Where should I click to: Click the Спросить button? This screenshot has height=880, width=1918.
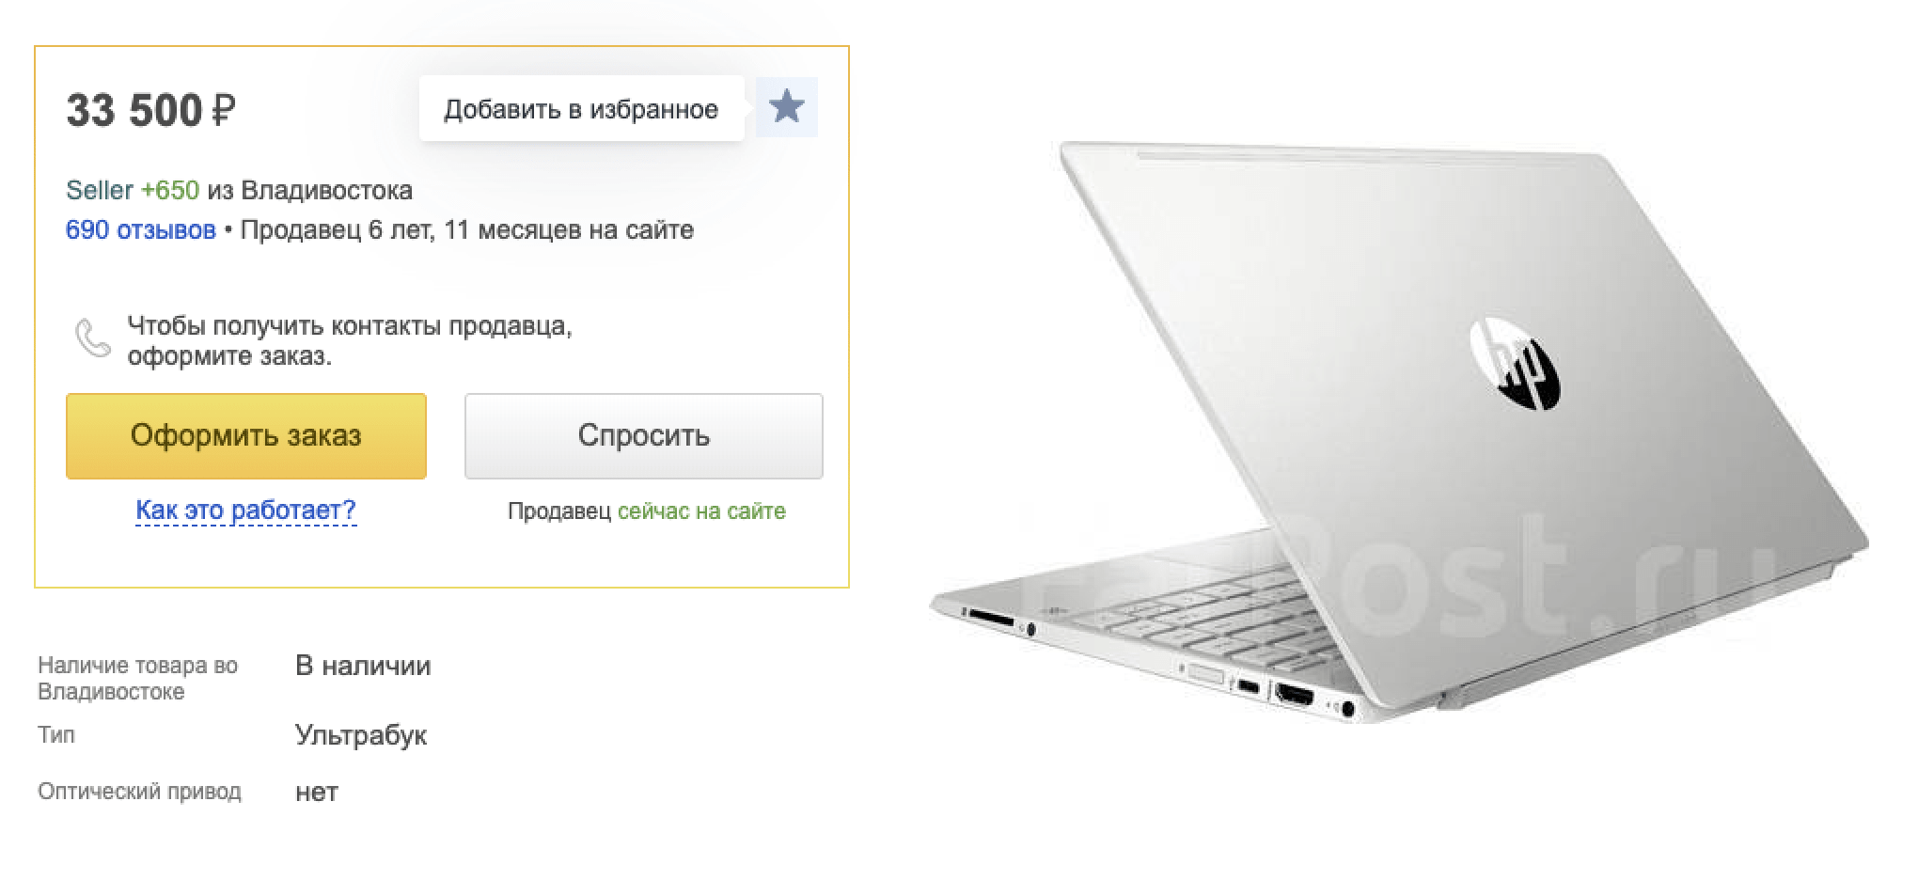point(644,436)
